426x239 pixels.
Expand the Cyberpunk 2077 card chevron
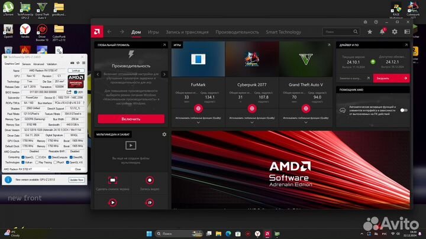coord(252,123)
